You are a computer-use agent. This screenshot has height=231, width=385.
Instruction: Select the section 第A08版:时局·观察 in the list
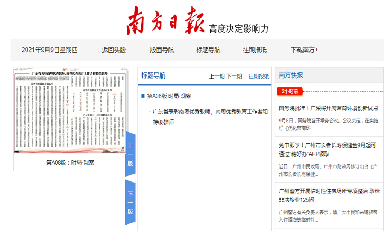click(x=169, y=96)
